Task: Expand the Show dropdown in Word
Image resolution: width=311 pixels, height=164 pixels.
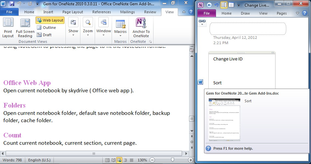Action: point(73,27)
